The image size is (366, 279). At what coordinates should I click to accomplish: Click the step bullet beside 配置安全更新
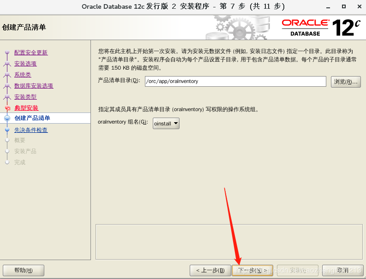coord(7,52)
